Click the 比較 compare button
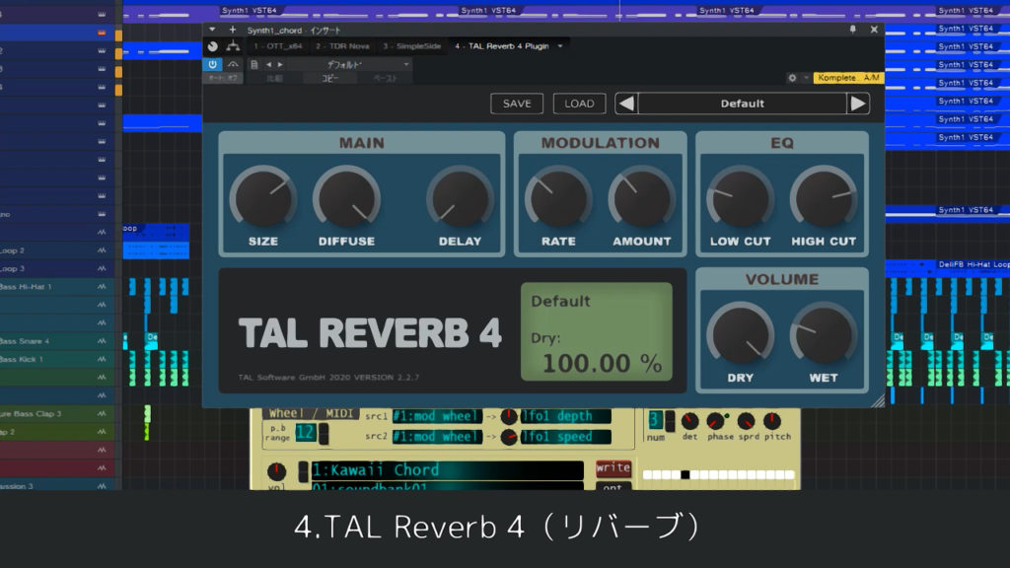 [274, 78]
